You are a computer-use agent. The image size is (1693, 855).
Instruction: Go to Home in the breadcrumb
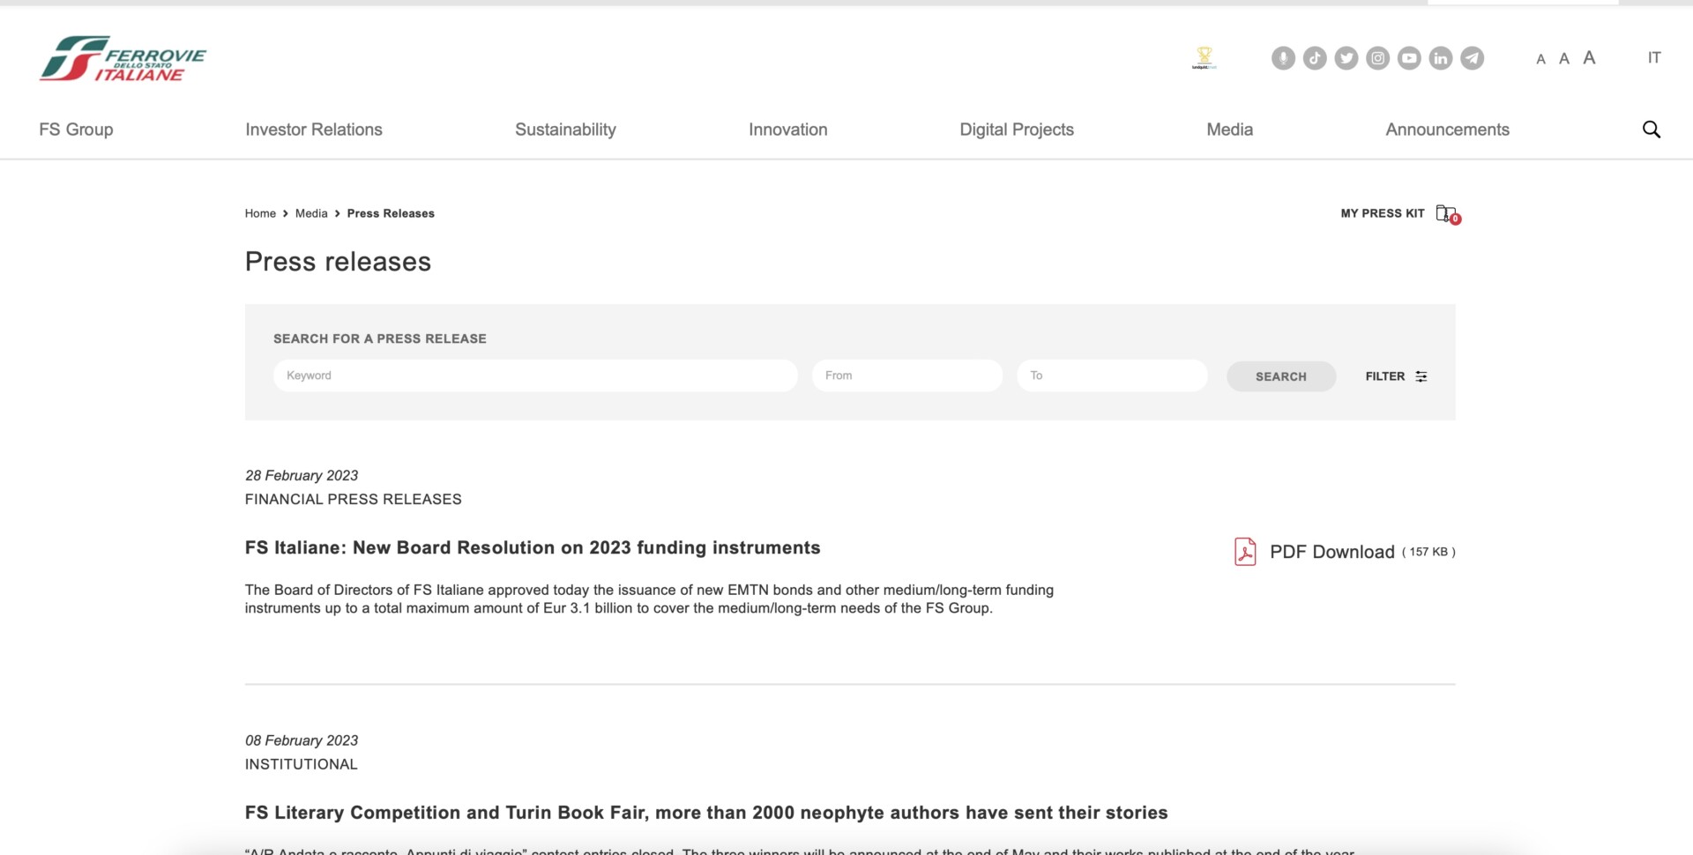(260, 213)
